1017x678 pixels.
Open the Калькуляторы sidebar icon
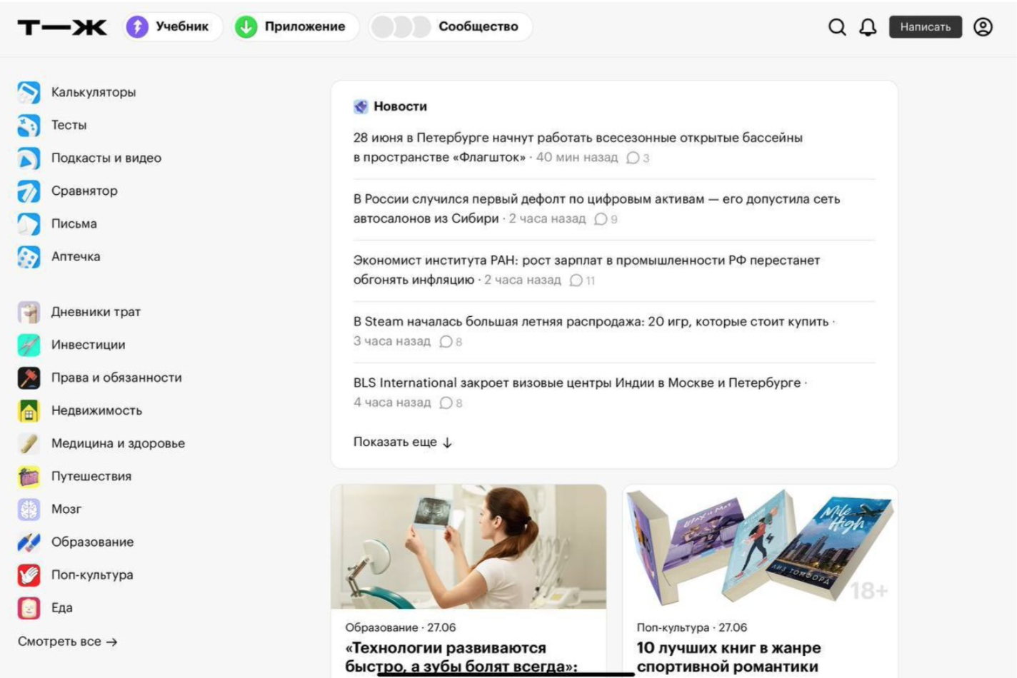[29, 92]
